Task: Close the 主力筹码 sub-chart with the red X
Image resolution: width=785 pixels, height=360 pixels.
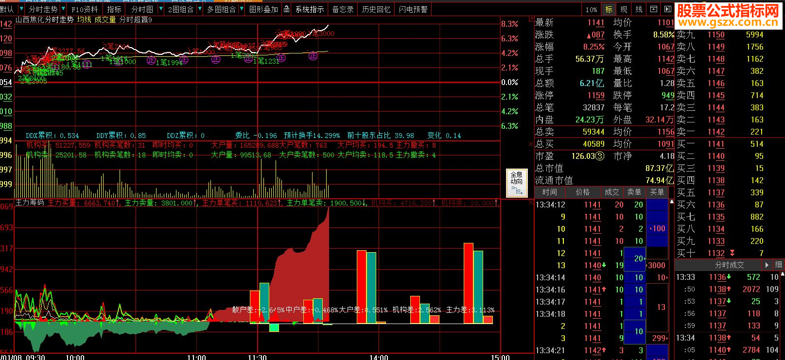Action: pyautogui.click(x=531, y=203)
